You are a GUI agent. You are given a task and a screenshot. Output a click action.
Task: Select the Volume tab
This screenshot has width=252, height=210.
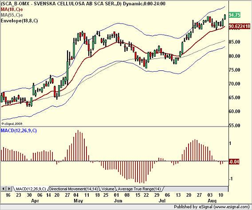(108, 189)
